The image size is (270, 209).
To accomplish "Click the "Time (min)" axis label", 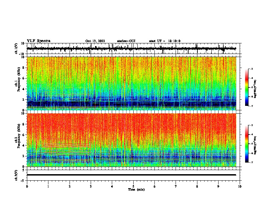I will [x=136, y=190].
